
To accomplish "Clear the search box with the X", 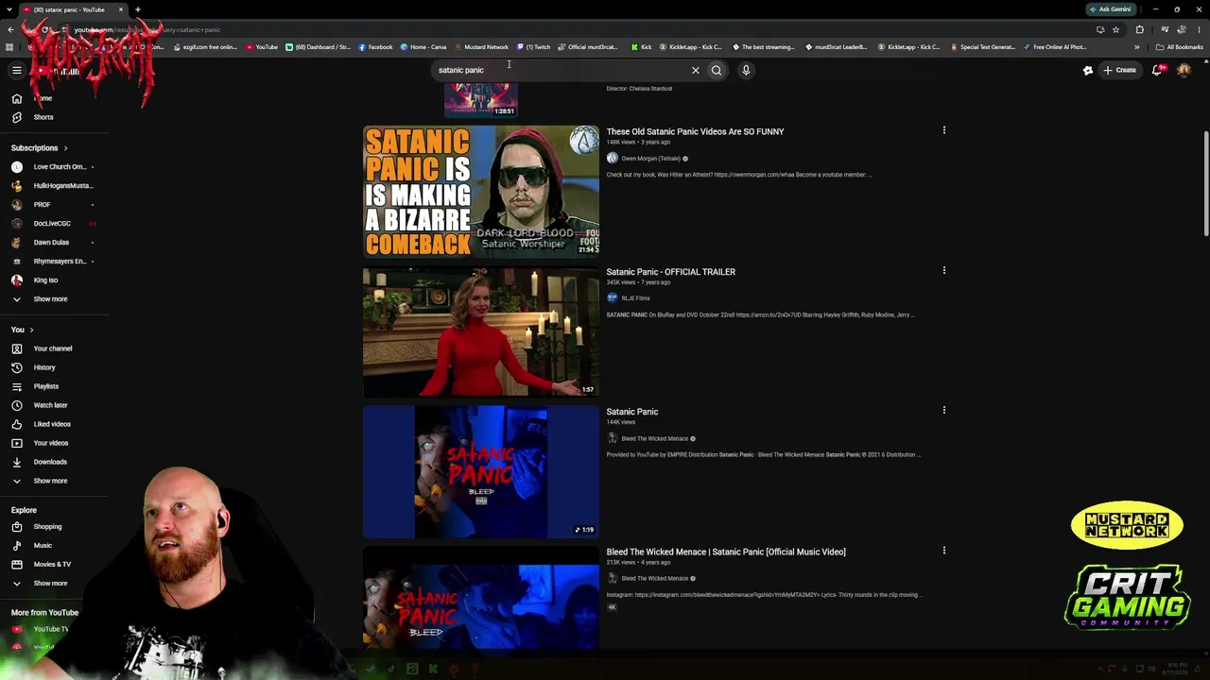I will pyautogui.click(x=696, y=70).
